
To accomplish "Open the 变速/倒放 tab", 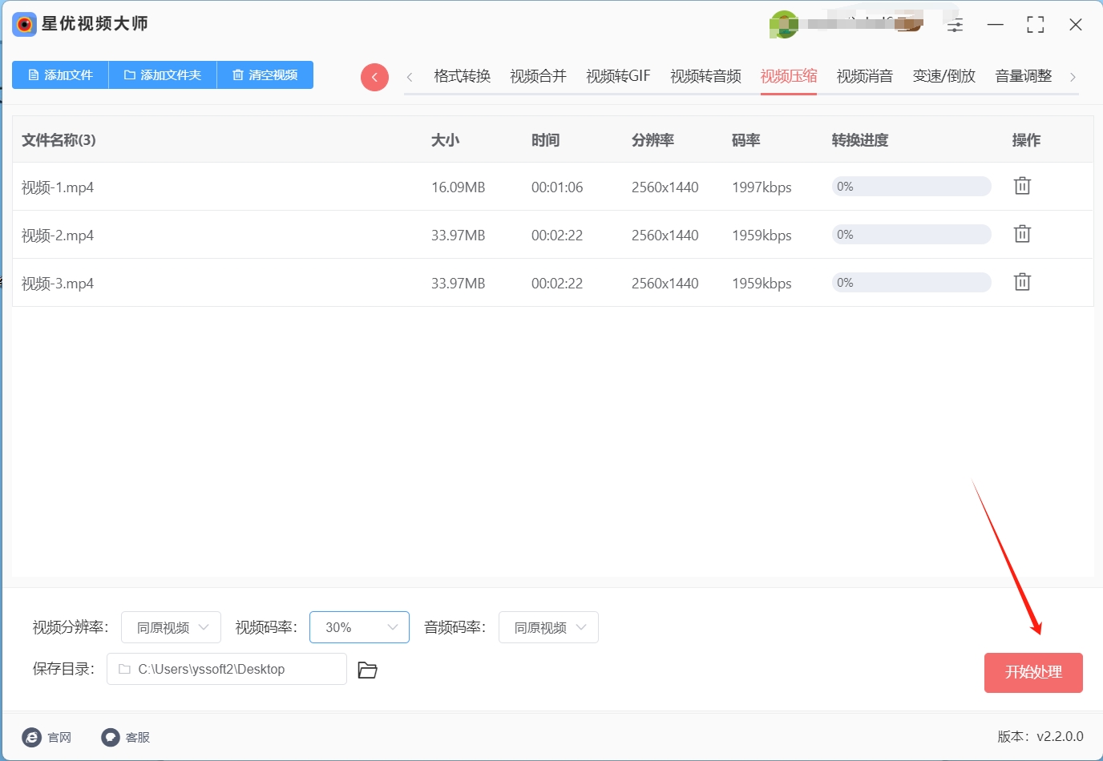I will click(944, 76).
